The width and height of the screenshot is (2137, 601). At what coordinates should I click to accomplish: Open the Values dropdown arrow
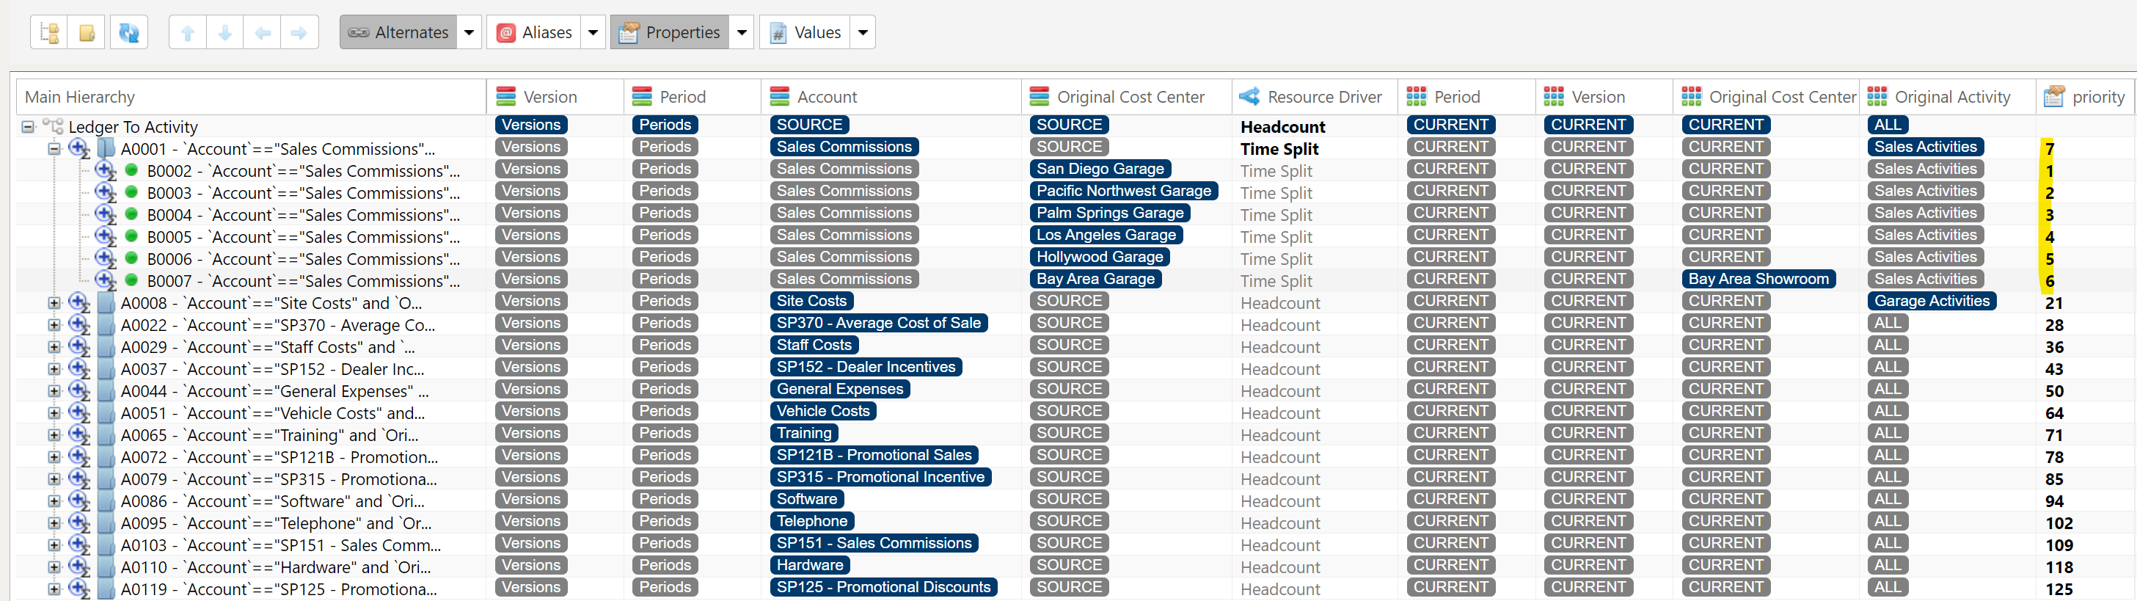pyautogui.click(x=863, y=32)
